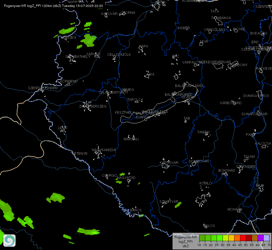272x250 pixels.
Task: Click the green radar echo east of Kőszeg
Action: (x=89, y=40)
